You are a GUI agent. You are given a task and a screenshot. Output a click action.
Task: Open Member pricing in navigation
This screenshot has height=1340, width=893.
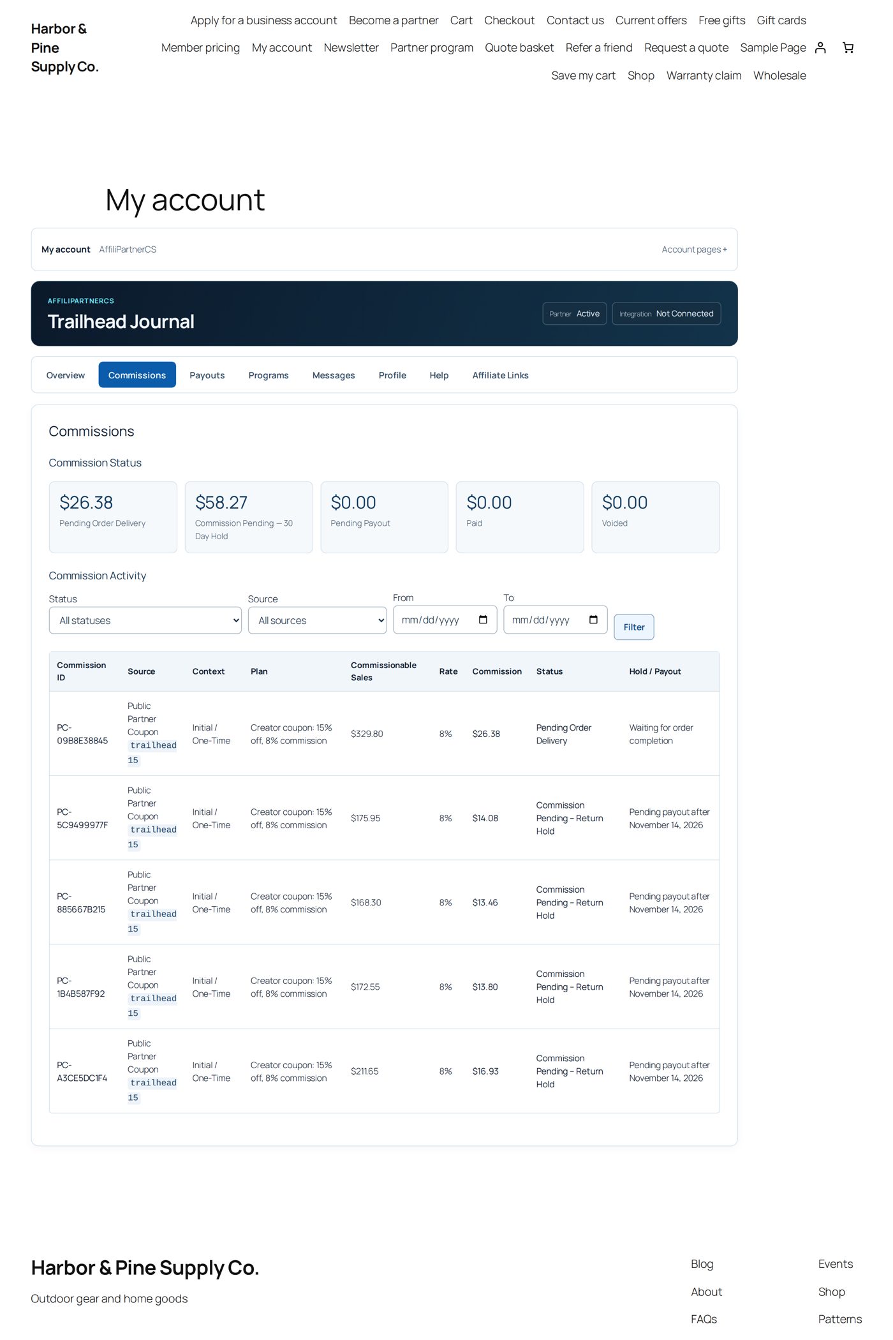pyautogui.click(x=200, y=48)
